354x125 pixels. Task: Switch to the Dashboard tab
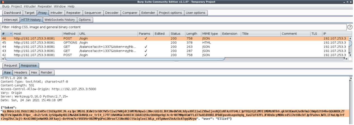(x=12, y=13)
